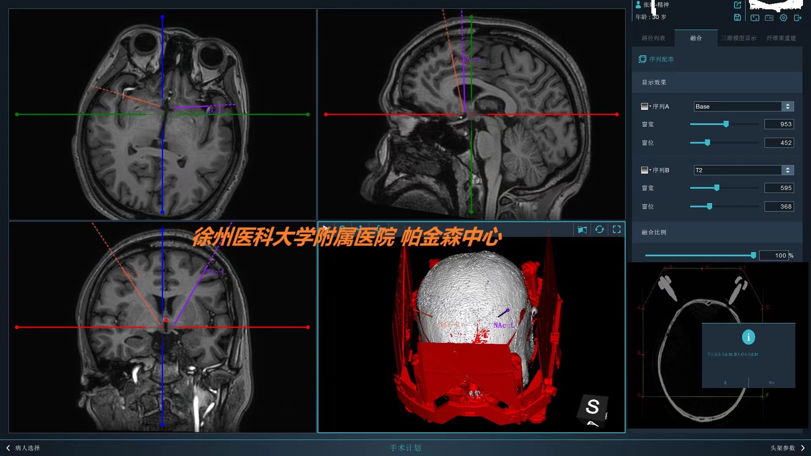Click the 953 window width field

pyautogui.click(x=779, y=124)
